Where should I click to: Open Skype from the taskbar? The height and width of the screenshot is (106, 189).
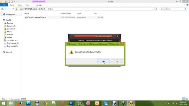(x=106, y=103)
